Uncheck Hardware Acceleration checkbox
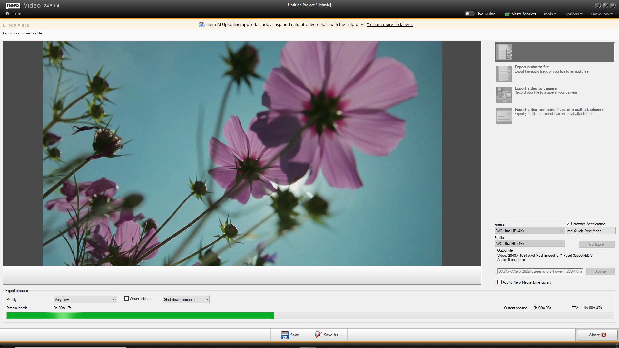This screenshot has width=619, height=348. 568,224
